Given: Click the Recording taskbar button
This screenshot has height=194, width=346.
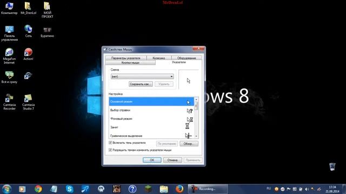Looking at the screenshot, I should [208, 189].
